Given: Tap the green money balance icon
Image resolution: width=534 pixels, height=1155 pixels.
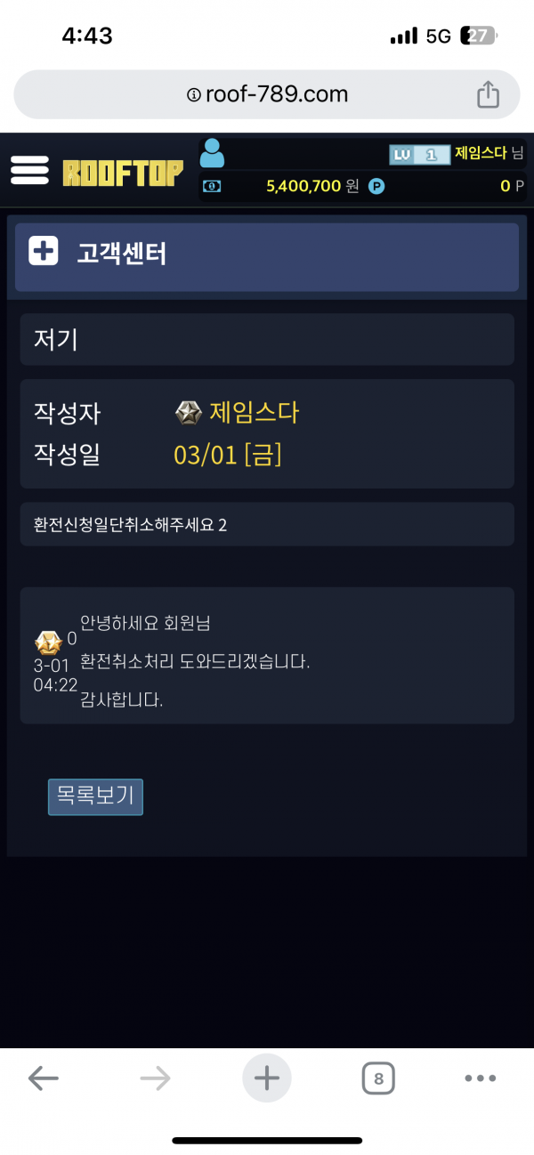Looking at the screenshot, I should click(212, 186).
